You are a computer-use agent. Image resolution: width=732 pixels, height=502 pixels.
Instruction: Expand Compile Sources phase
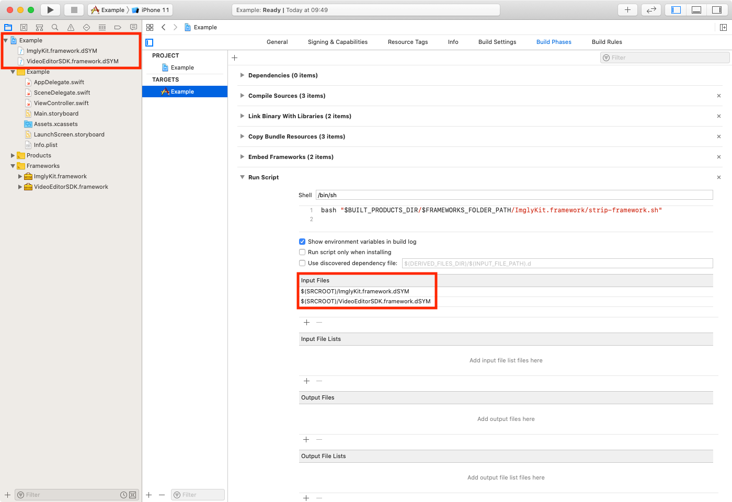(x=242, y=96)
